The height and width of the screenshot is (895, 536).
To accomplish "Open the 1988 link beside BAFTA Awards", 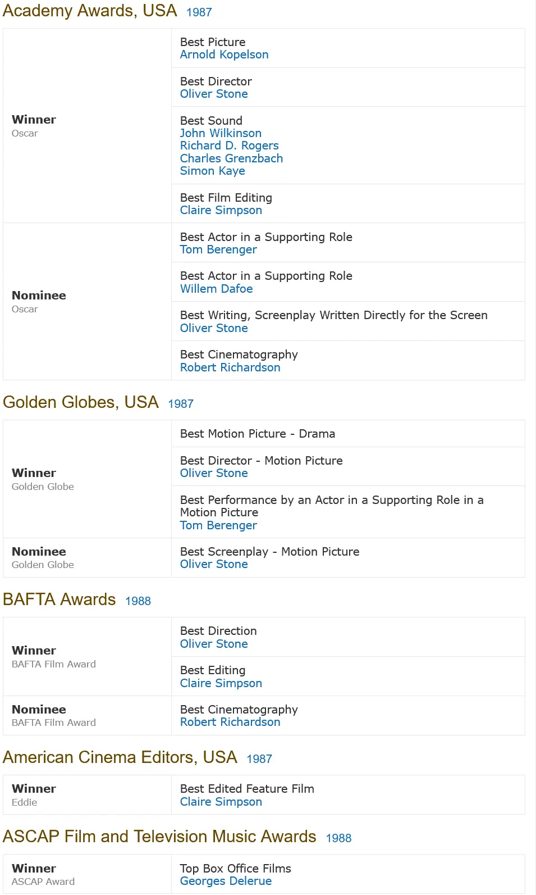I will coord(138,601).
